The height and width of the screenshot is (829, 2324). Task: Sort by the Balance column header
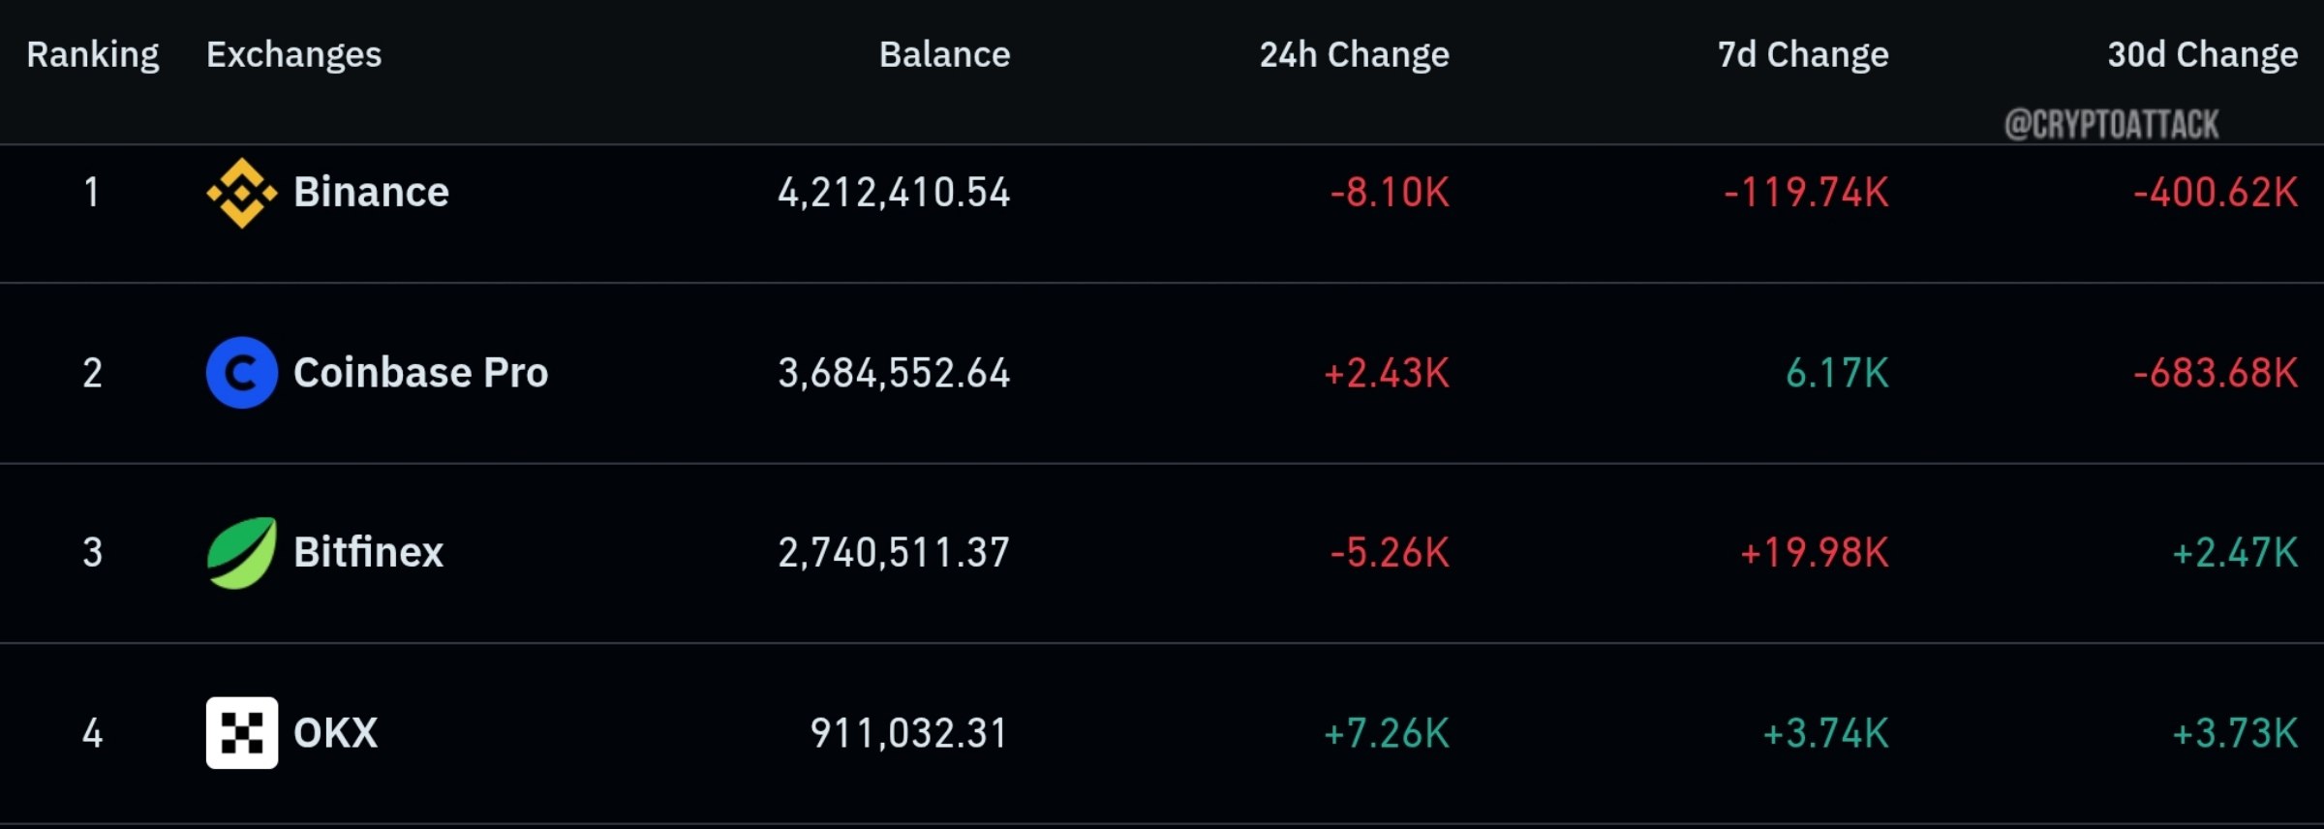(945, 55)
